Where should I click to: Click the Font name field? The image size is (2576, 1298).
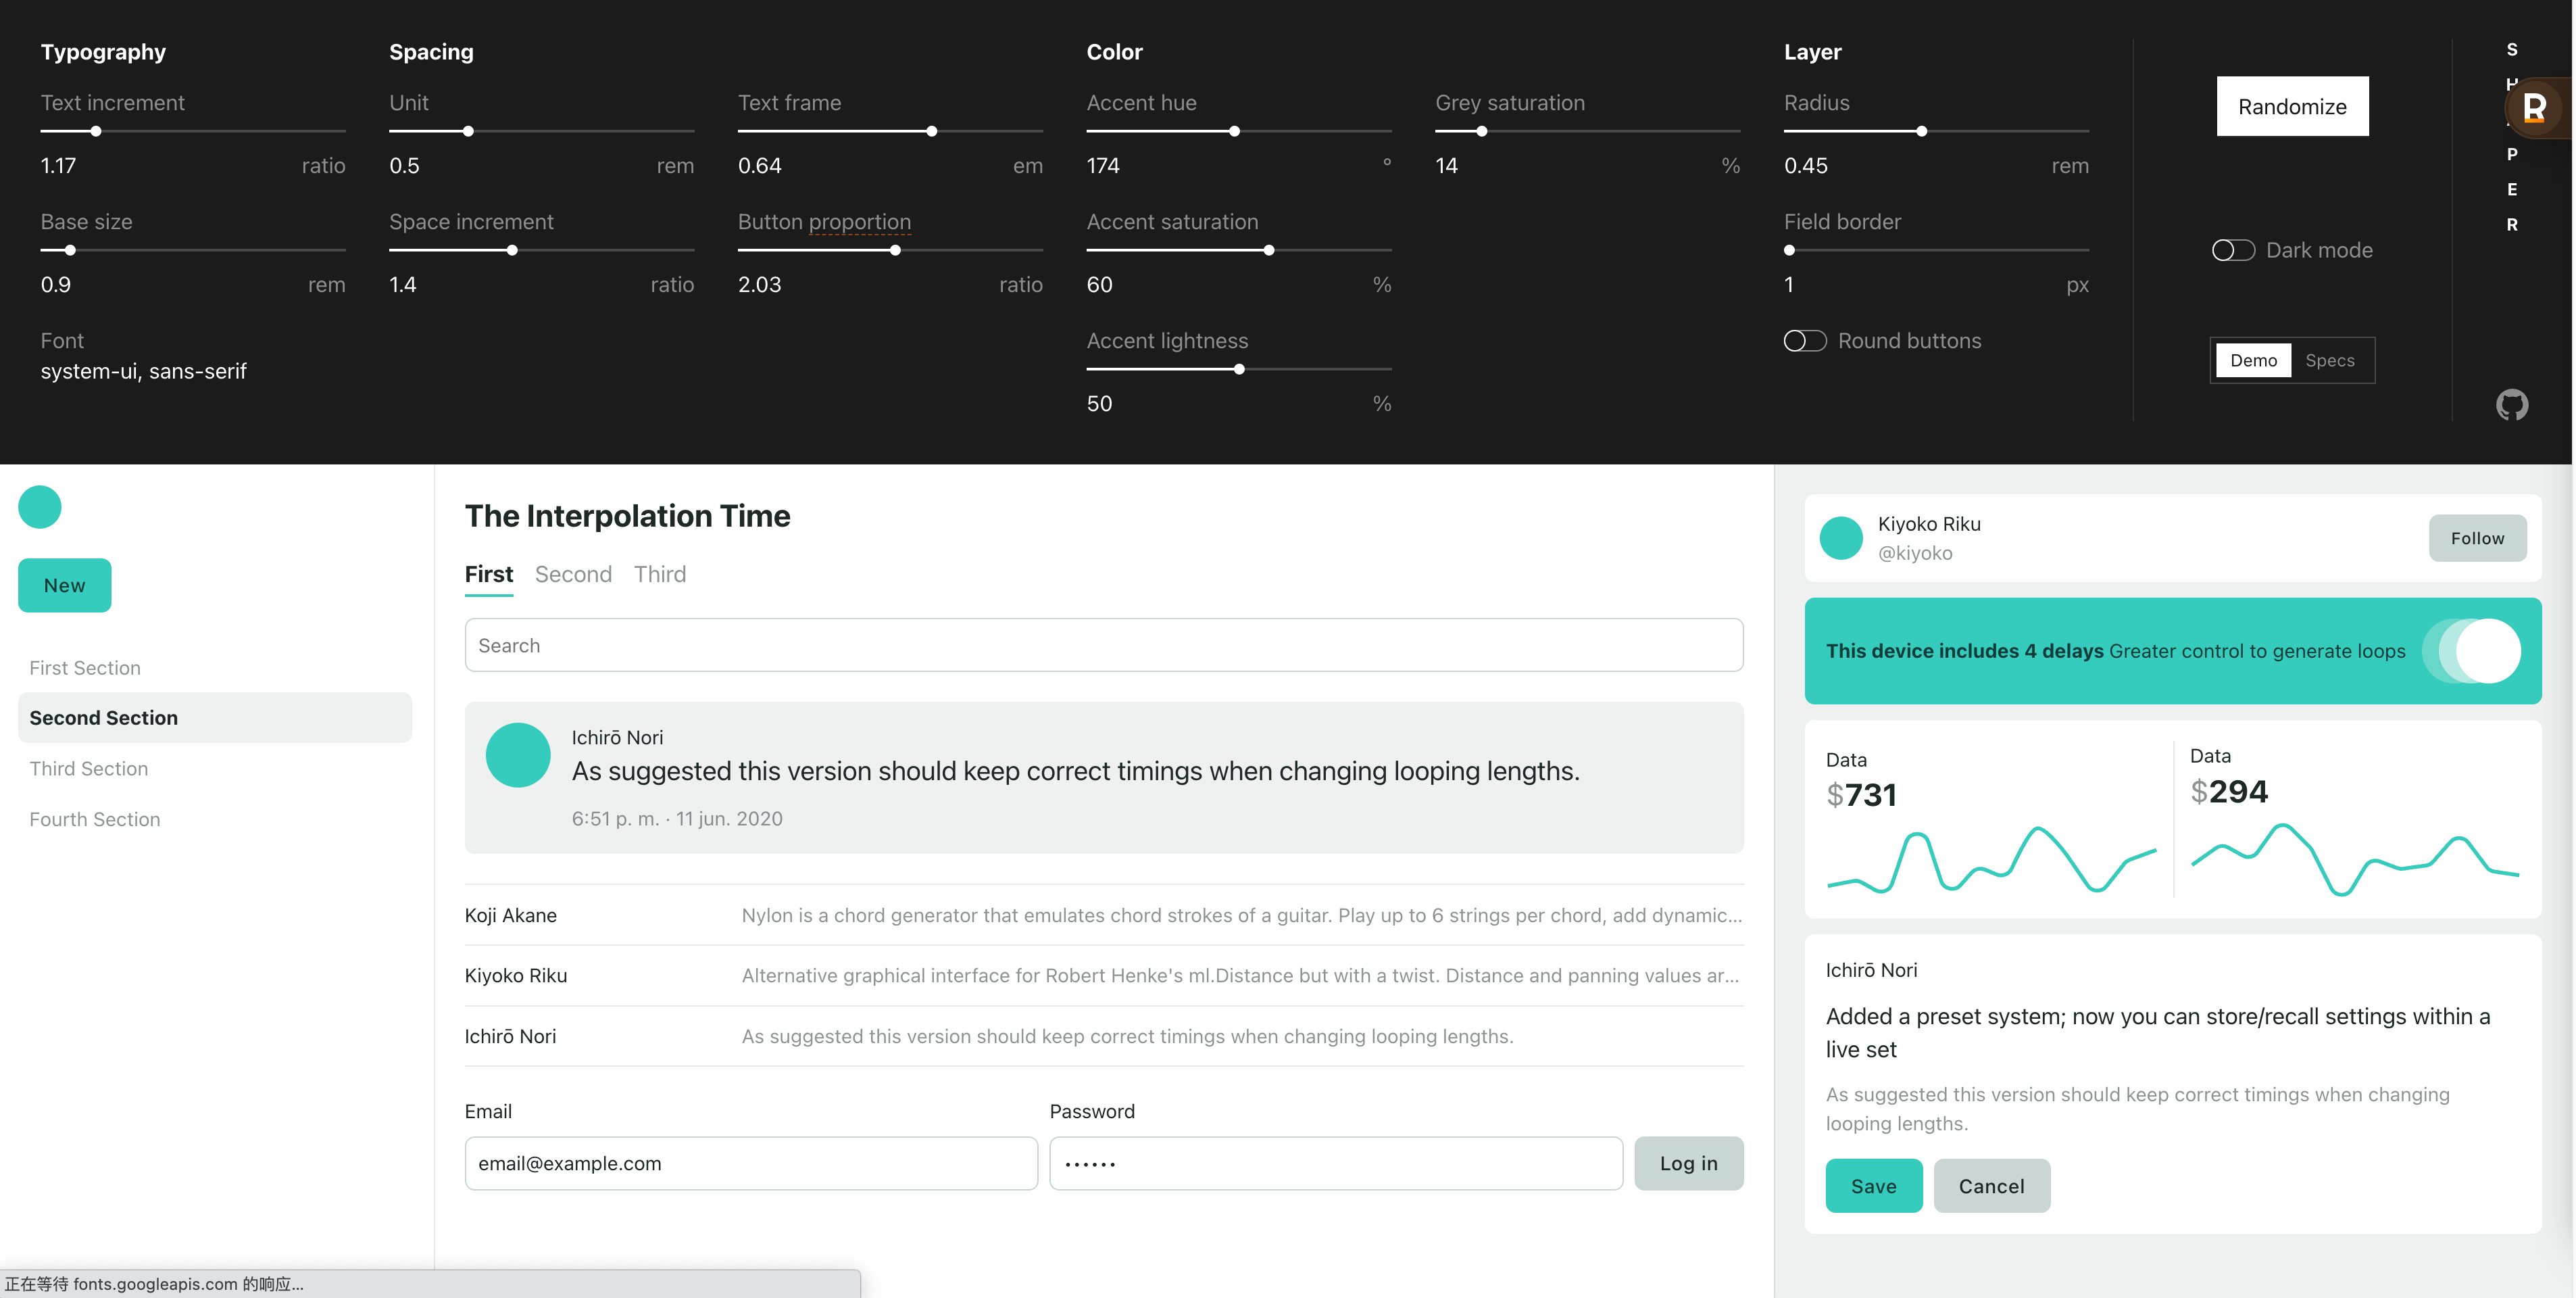(143, 371)
